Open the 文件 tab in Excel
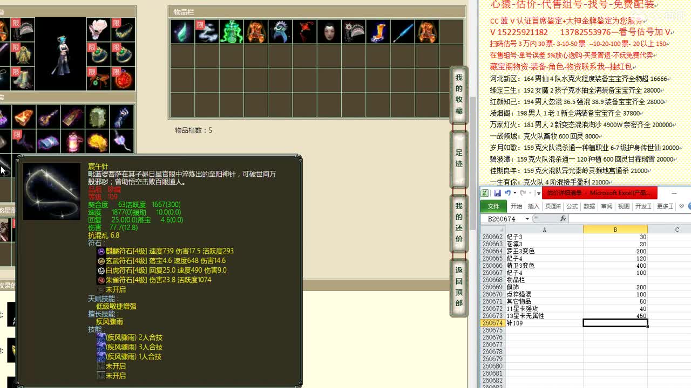 click(493, 206)
